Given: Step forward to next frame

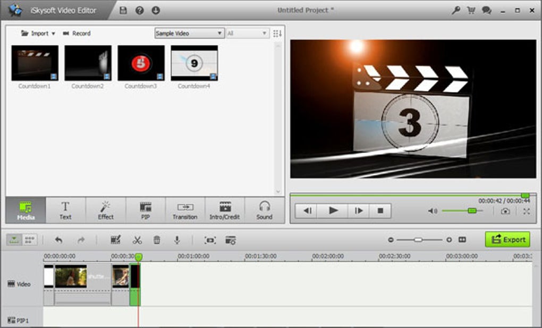Looking at the screenshot, I should [x=359, y=211].
